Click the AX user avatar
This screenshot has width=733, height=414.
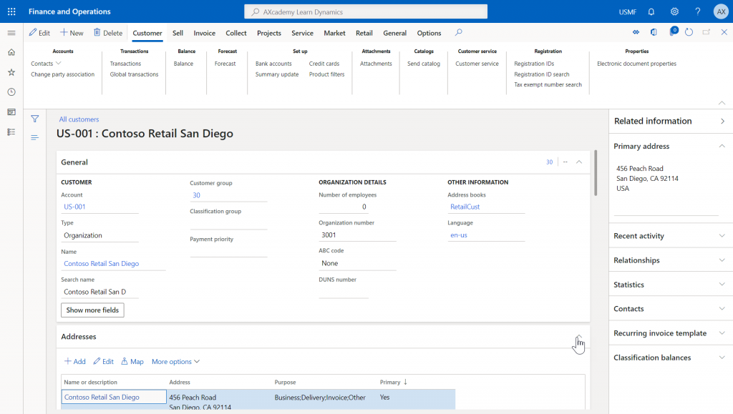click(722, 11)
